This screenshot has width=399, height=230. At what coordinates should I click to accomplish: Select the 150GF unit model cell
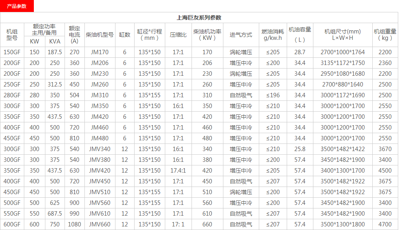[12, 52]
